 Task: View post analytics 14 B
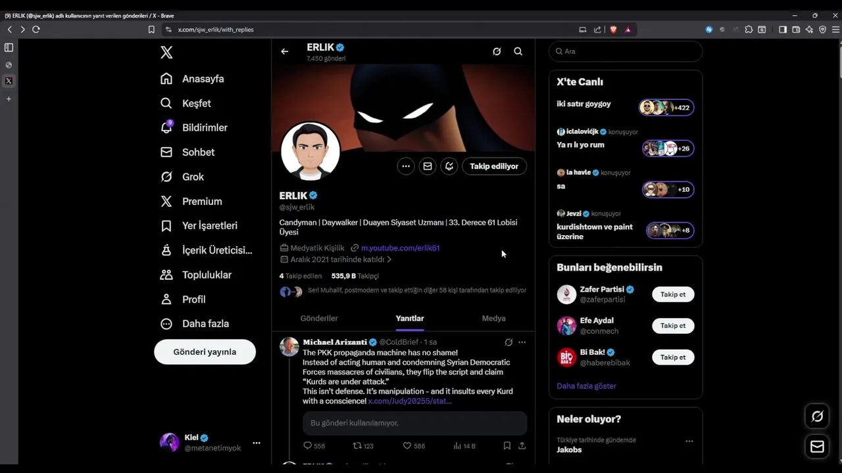pyautogui.click(x=464, y=445)
